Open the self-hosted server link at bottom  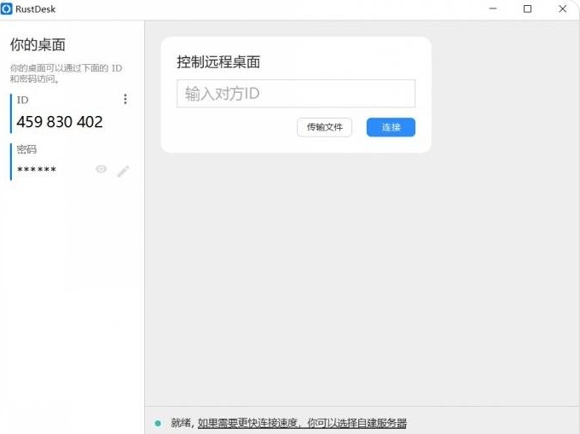[x=302, y=423]
